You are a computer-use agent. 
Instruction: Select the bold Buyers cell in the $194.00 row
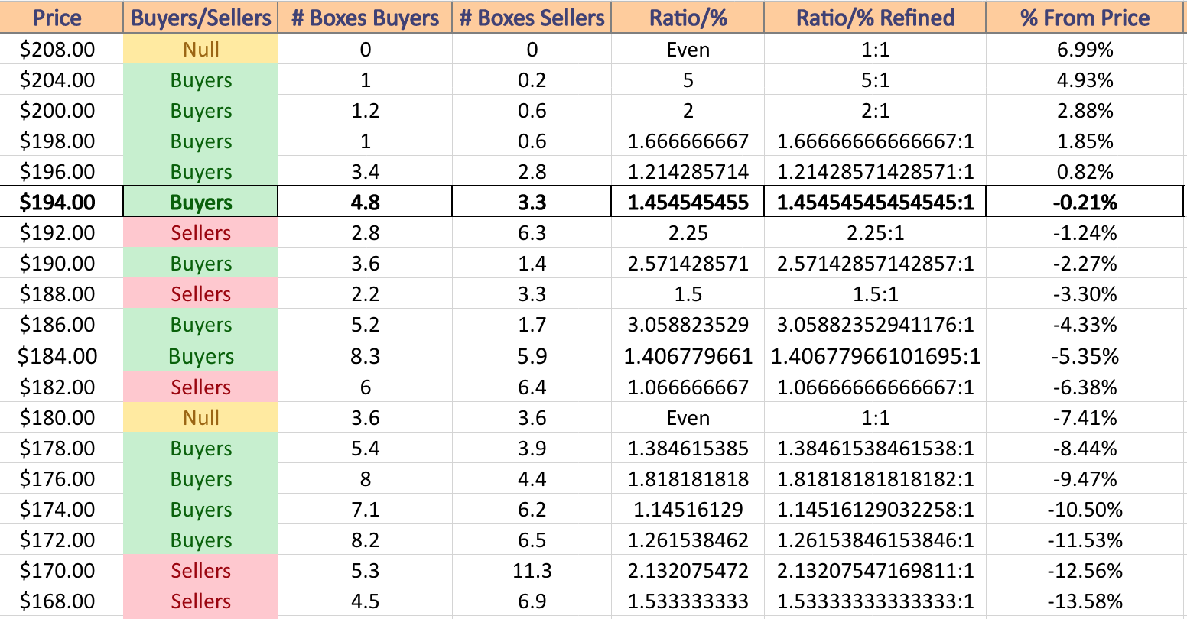tap(201, 202)
